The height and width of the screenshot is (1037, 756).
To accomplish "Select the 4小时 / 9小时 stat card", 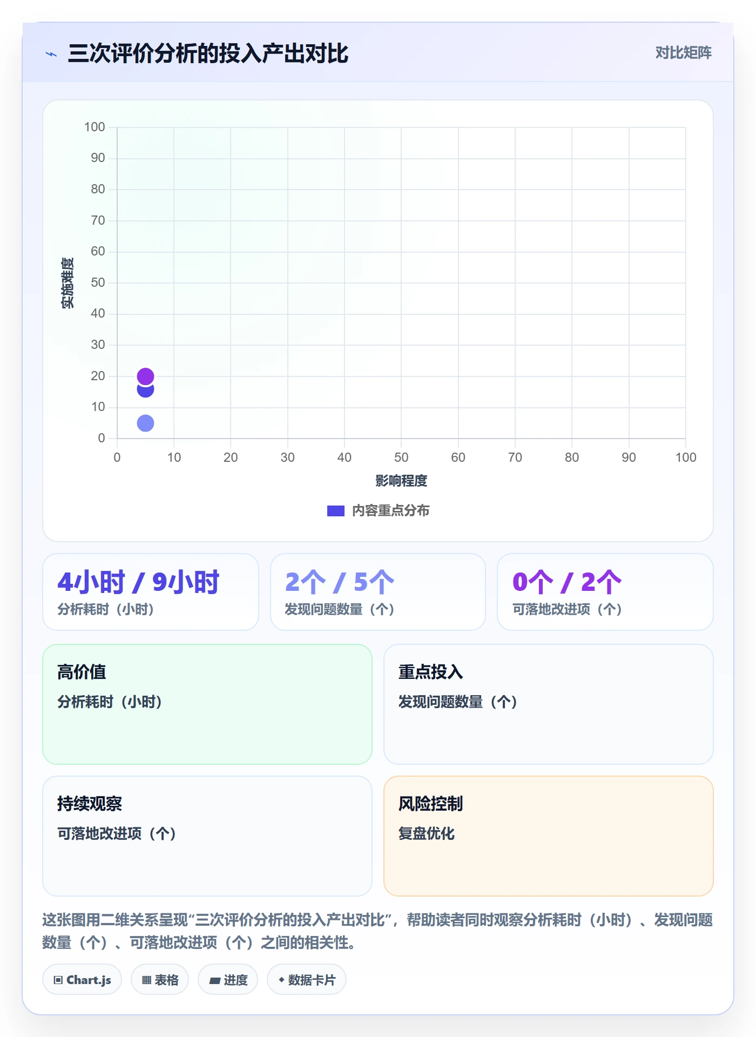I will coord(151,592).
